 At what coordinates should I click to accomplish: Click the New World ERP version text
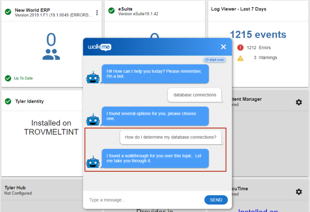(x=53, y=15)
